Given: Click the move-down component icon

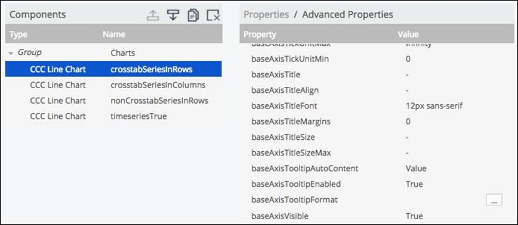Looking at the screenshot, I should 173,15.
